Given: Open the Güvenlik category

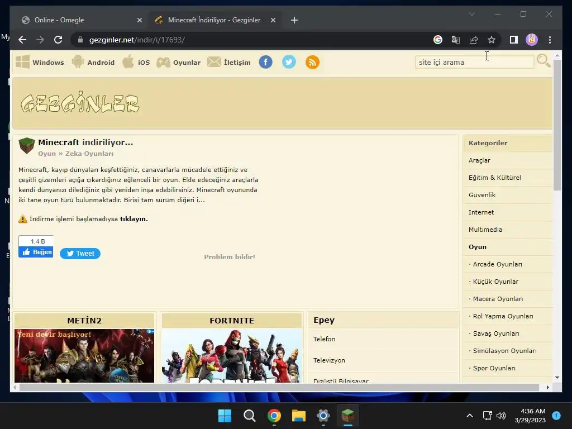Looking at the screenshot, I should (482, 195).
